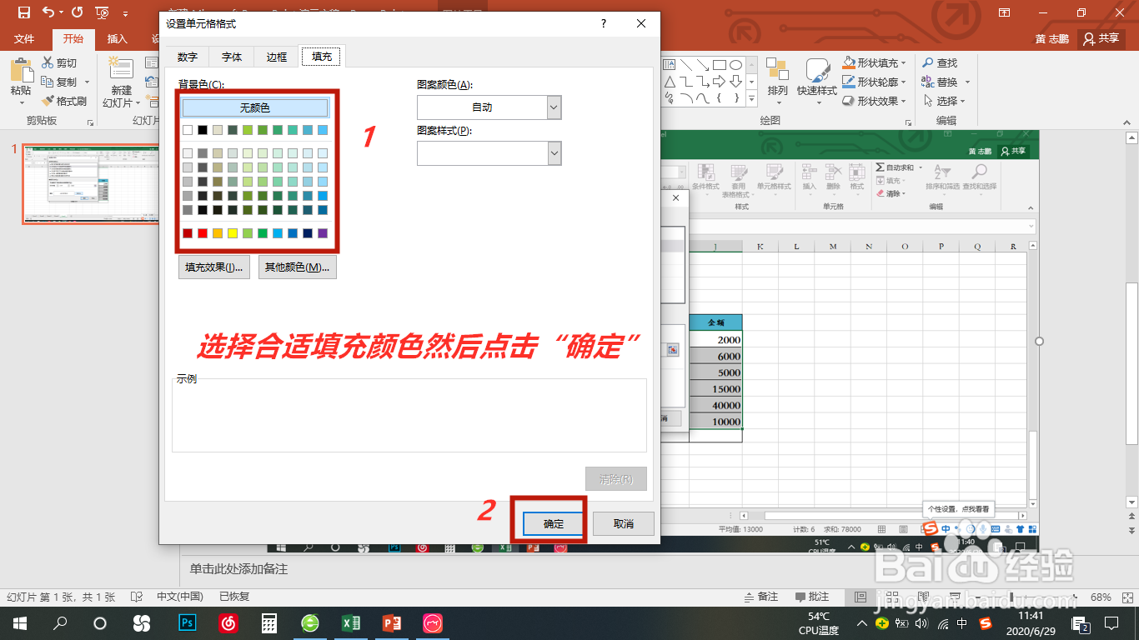Open the Pattern Color (图案颜色) dropdown
1139x640 pixels.
coord(554,107)
